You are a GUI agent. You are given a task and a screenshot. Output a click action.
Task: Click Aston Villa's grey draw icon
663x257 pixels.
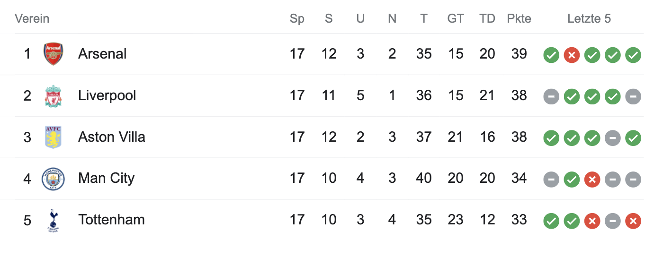(612, 138)
